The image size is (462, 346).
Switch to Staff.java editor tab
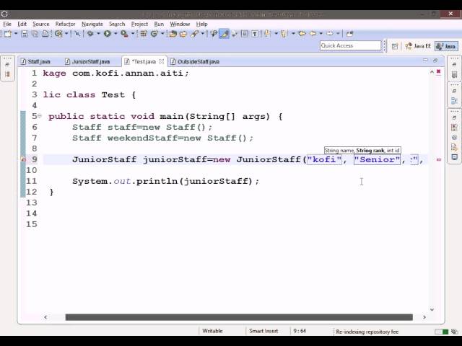pyautogui.click(x=35, y=62)
